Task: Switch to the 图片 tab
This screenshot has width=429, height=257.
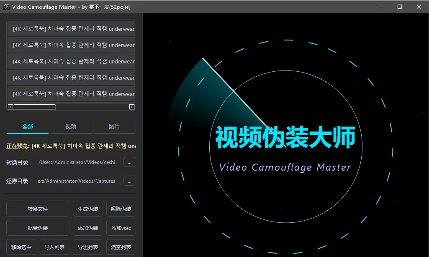Action: point(114,126)
